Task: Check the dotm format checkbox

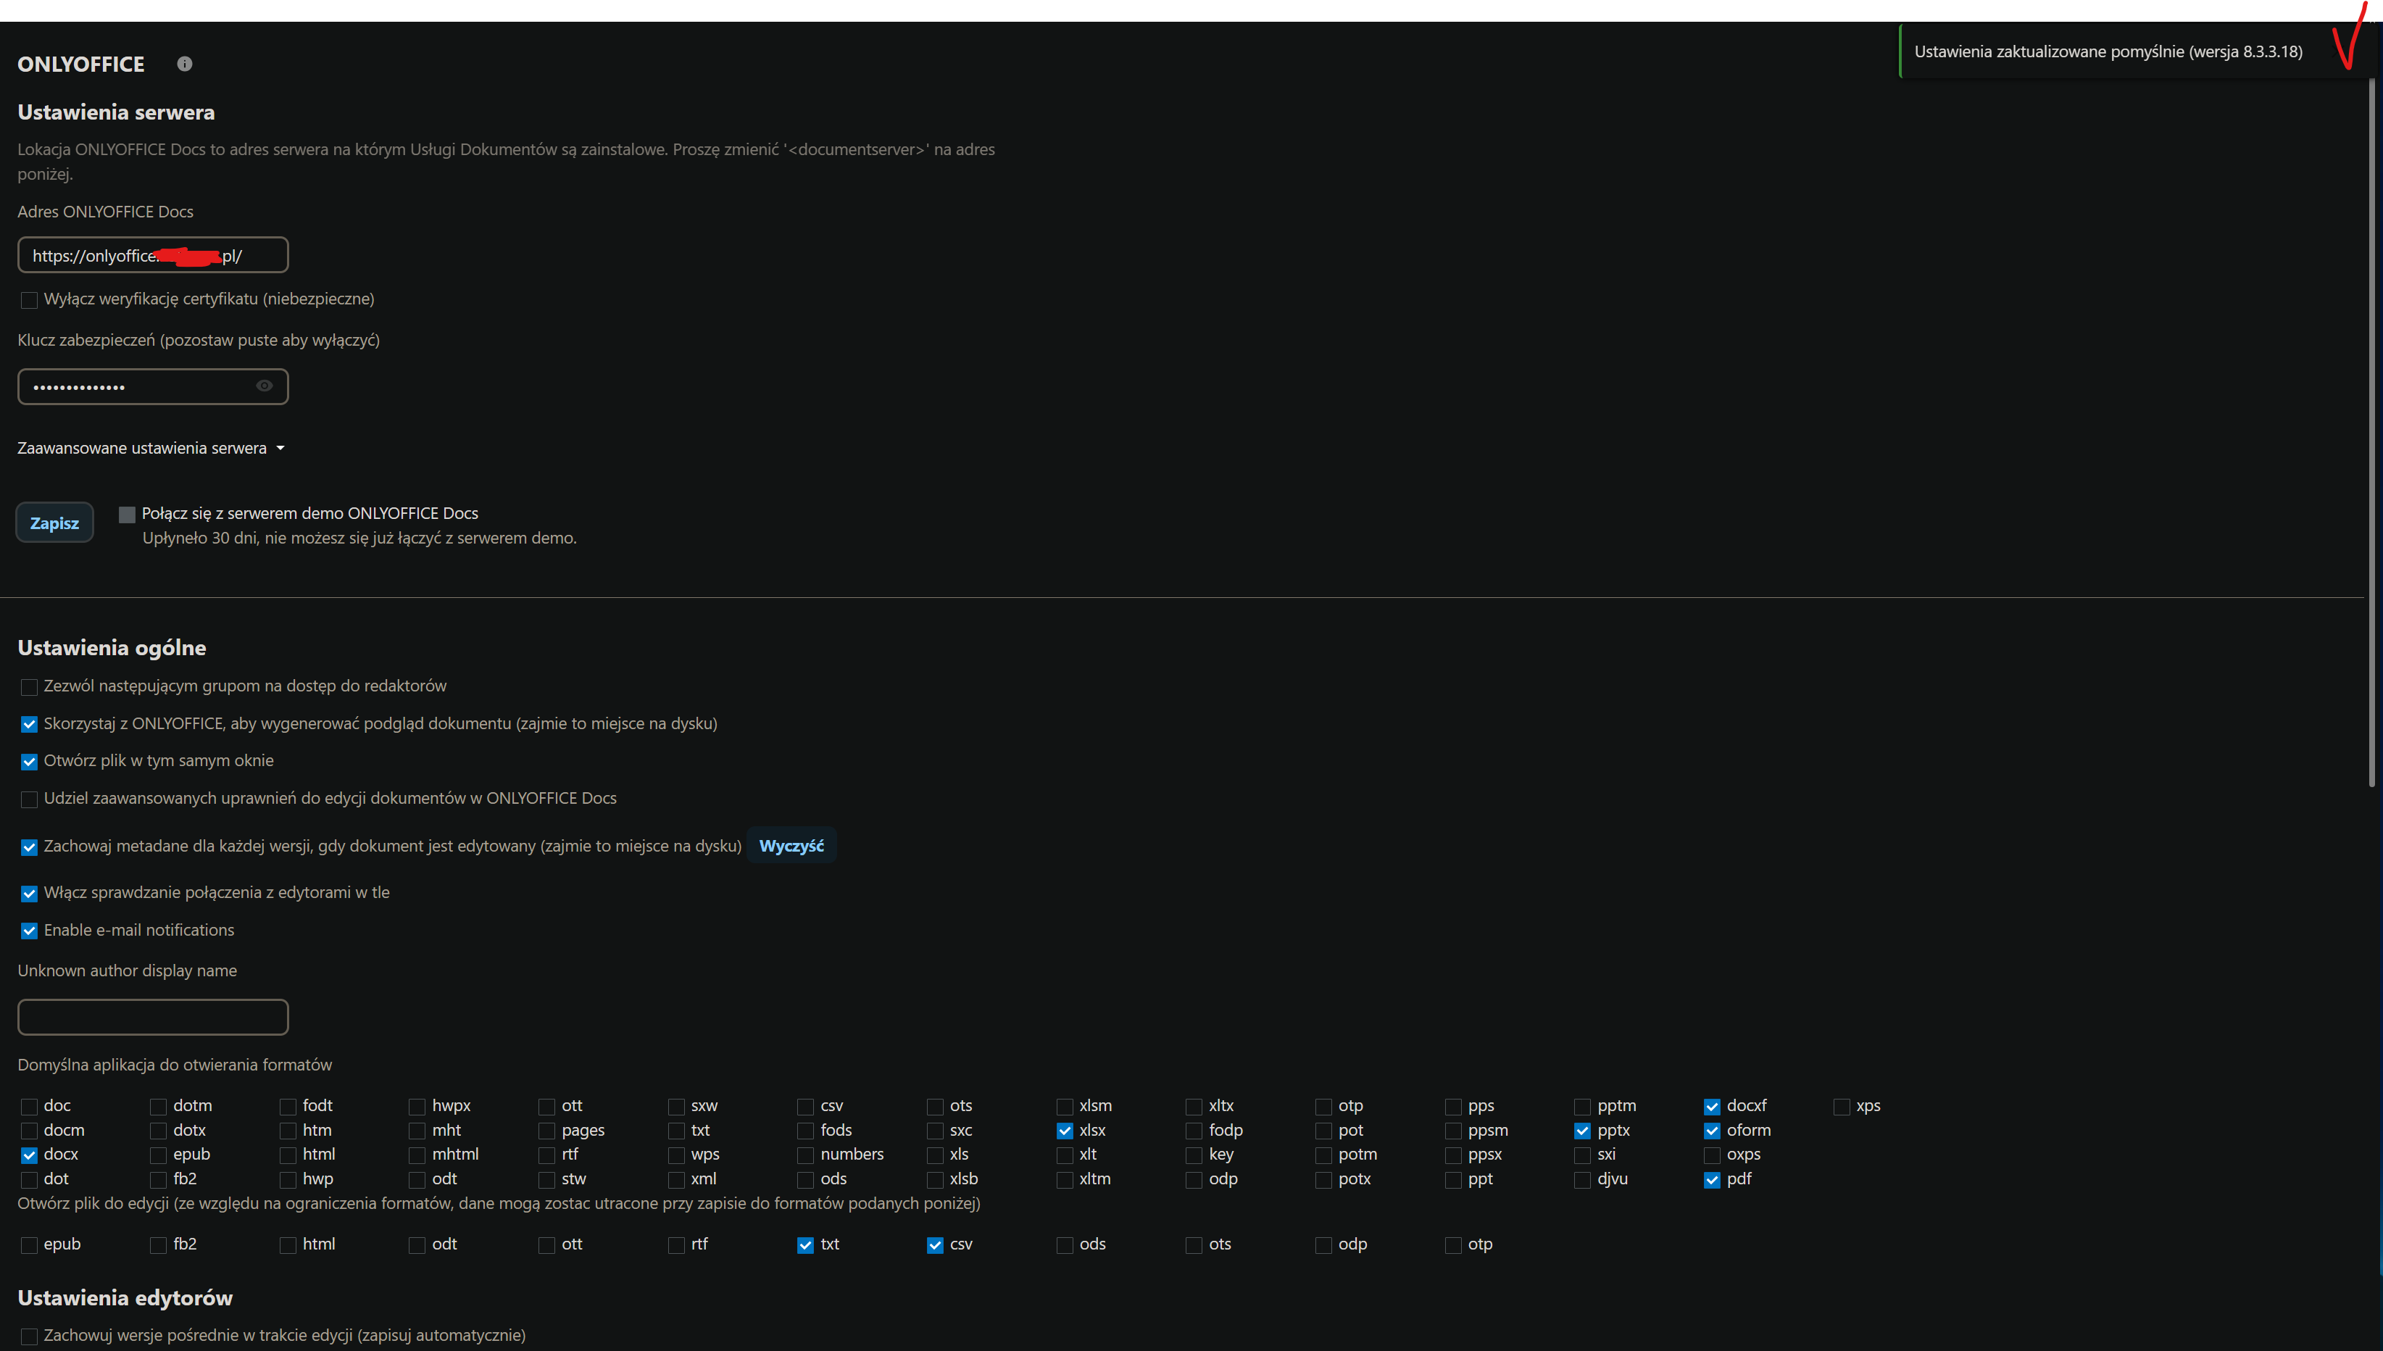Action: coord(159,1106)
